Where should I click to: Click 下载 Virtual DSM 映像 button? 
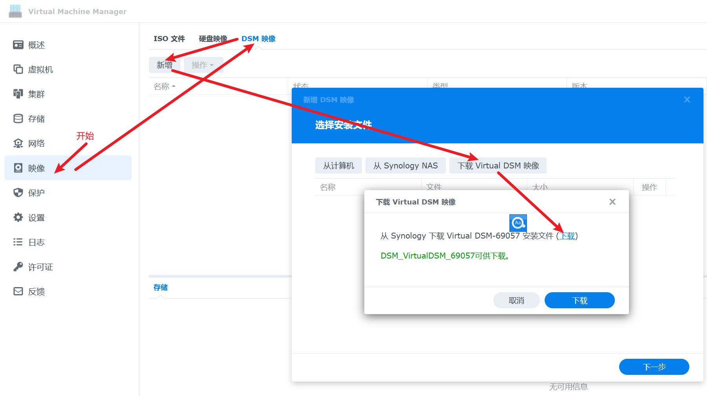pos(498,166)
